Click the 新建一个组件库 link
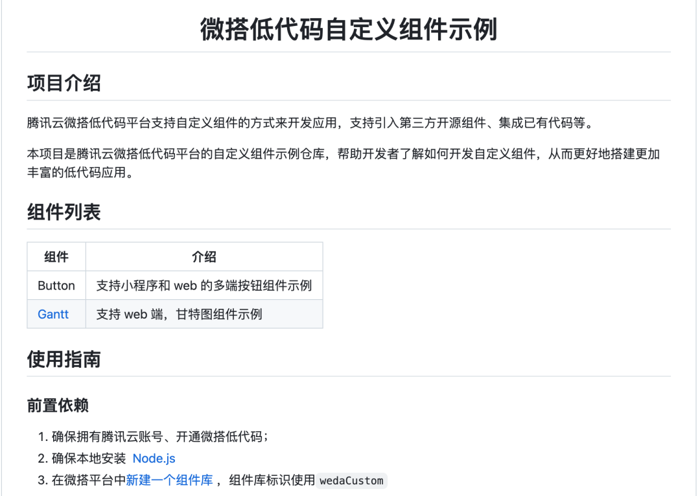Screen dimensions: 700x496 point(169,480)
